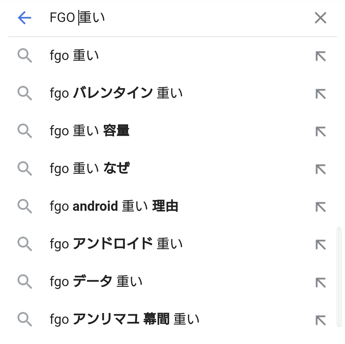The height and width of the screenshot is (344, 345).
Task: Select the suggestion "fgo 重い"
Action: [x=74, y=56]
